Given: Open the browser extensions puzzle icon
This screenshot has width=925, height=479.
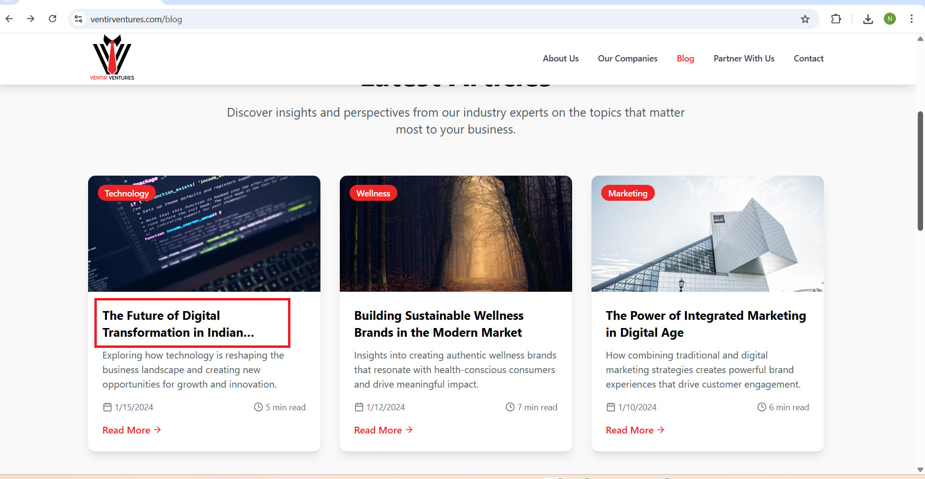Looking at the screenshot, I should (835, 19).
